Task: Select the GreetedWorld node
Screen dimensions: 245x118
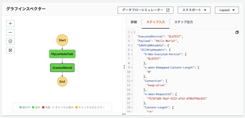Action: (62, 68)
